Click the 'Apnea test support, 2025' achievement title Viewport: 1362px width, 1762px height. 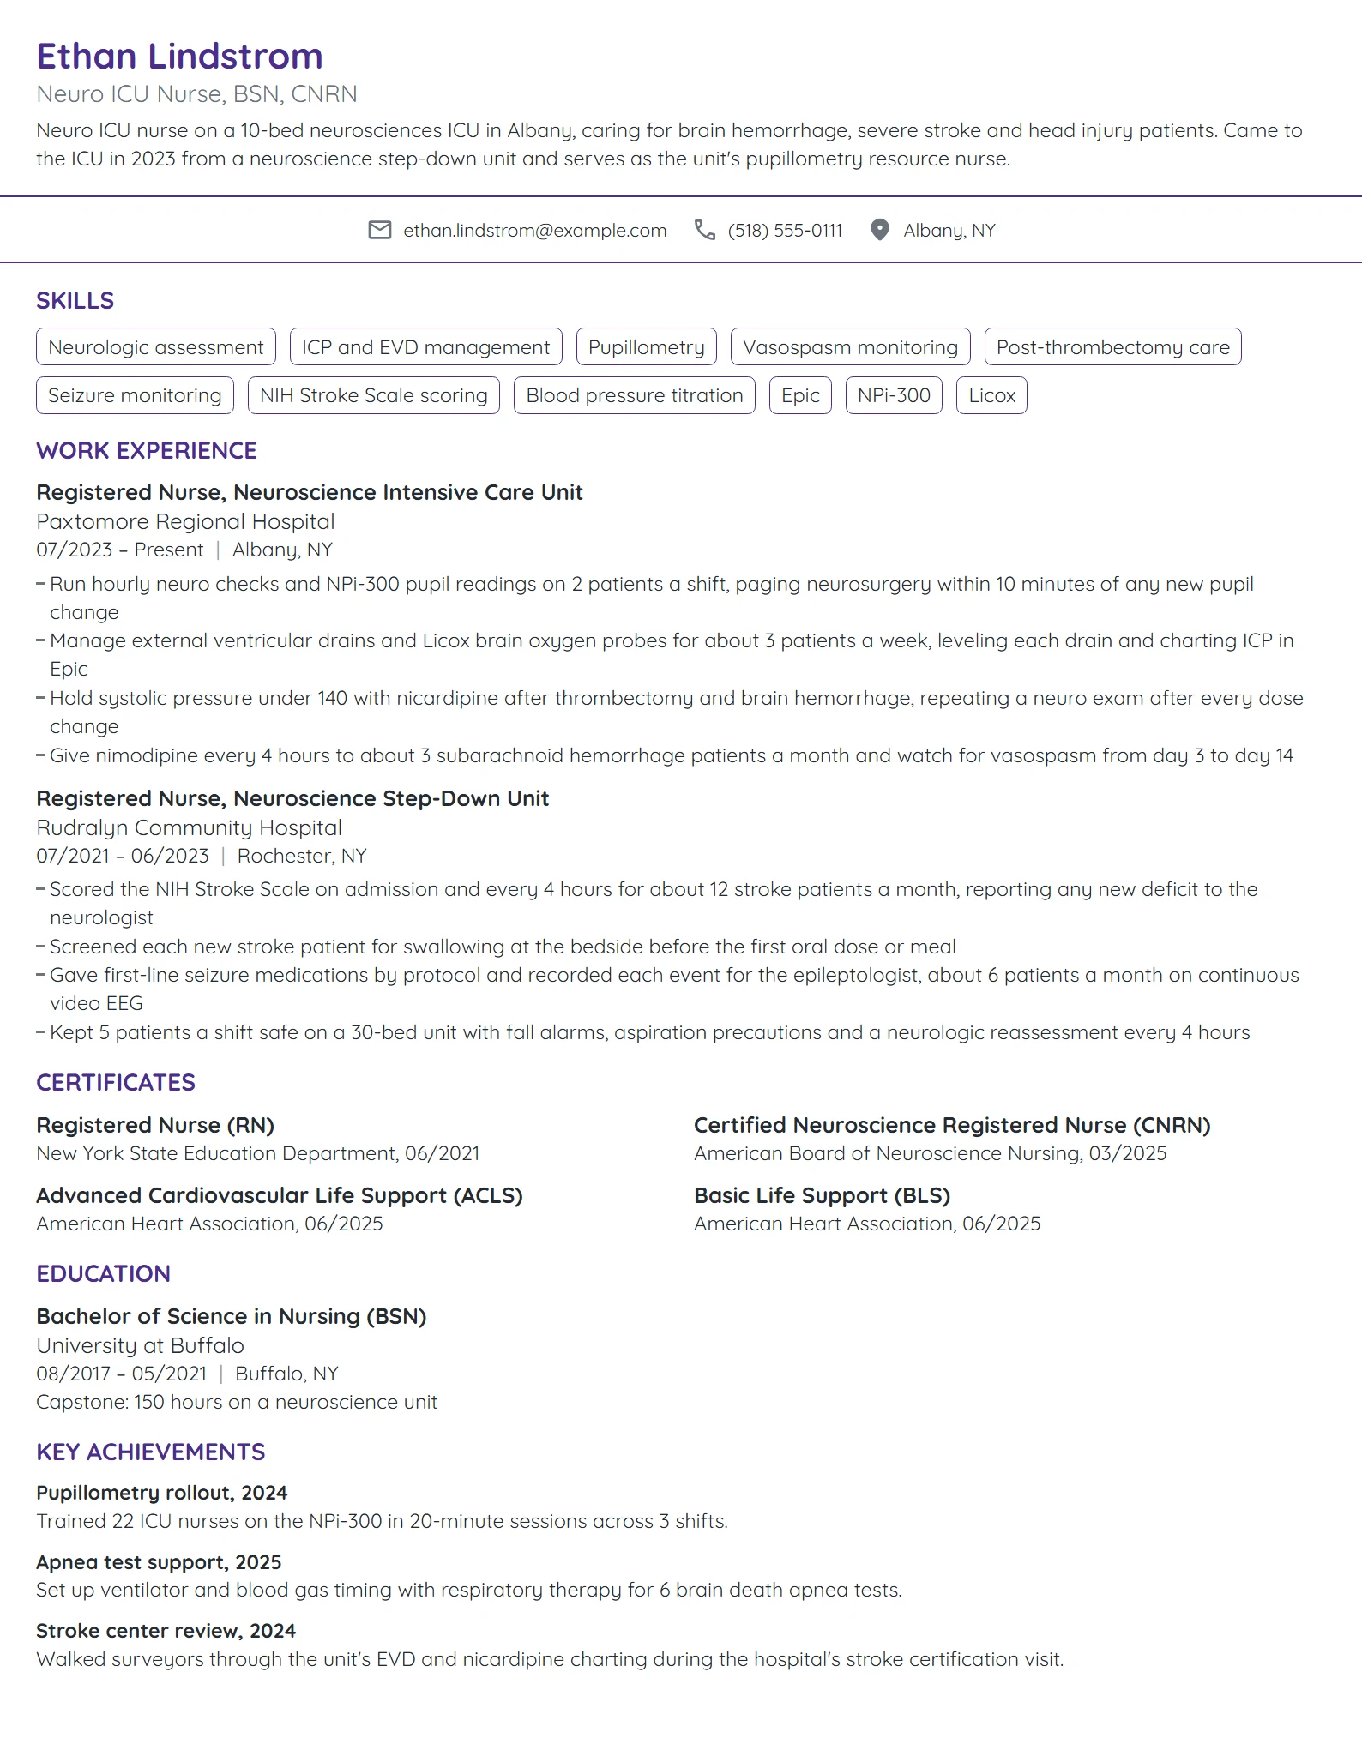pos(159,1563)
